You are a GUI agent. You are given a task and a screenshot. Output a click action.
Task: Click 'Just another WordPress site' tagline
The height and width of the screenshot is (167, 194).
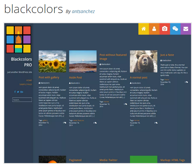(20, 72)
